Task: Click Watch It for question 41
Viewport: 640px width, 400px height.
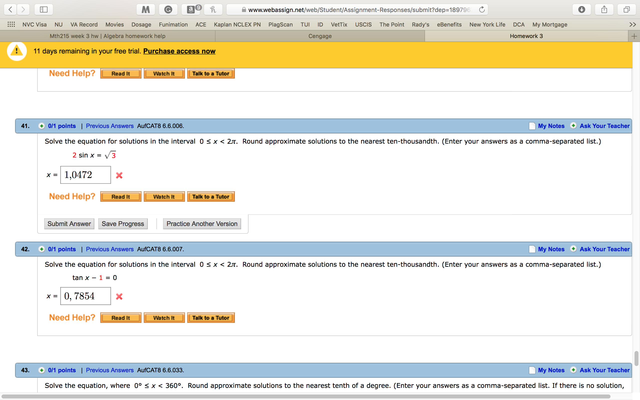Action: (x=164, y=196)
